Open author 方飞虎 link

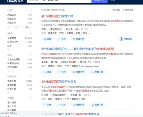point(44,95)
